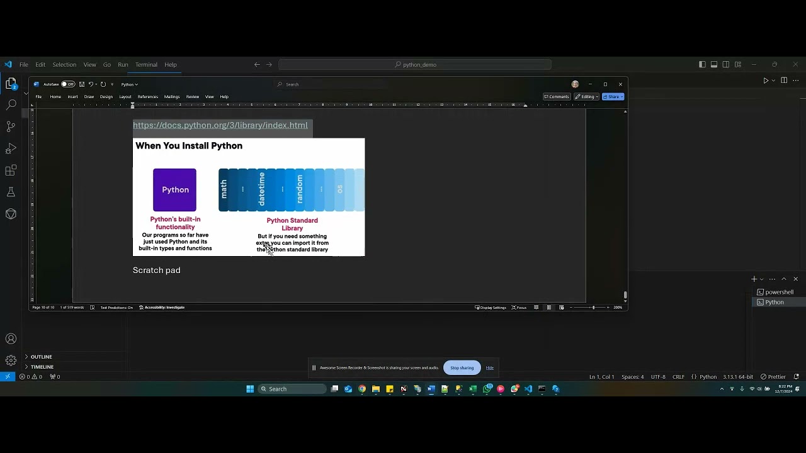Screen dimensions: 806x453
Task: Click Word Read Mode view icon
Action: pyautogui.click(x=536, y=308)
